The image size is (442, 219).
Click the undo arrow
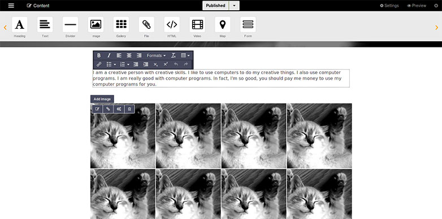tap(176, 65)
